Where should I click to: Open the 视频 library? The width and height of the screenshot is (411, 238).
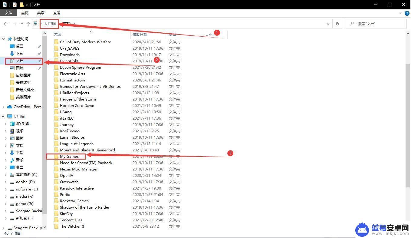20,131
